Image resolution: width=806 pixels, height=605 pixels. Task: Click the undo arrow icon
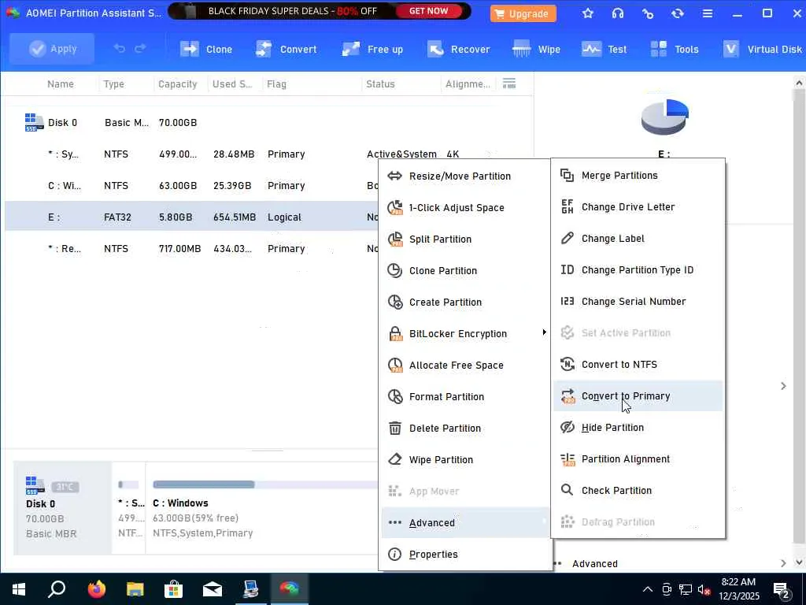tap(120, 49)
